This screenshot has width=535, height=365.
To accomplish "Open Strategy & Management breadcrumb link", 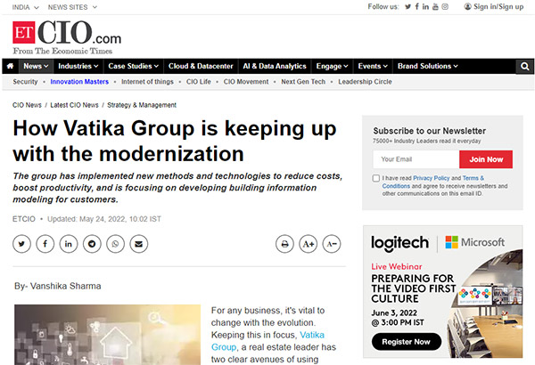I will 142,105.
